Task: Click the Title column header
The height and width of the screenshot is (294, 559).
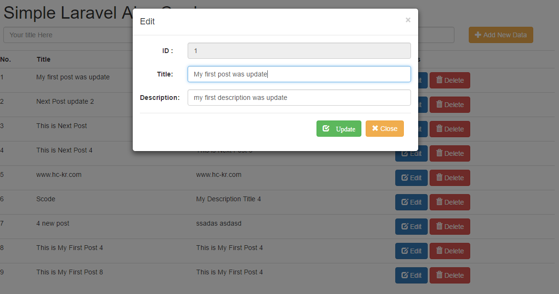Action: tap(43, 59)
